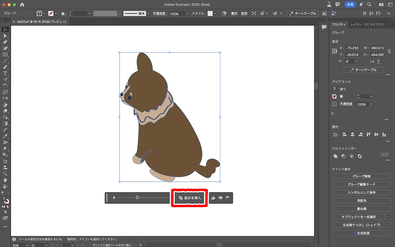Select the Type tool
The height and width of the screenshot is (247, 395).
point(5,73)
